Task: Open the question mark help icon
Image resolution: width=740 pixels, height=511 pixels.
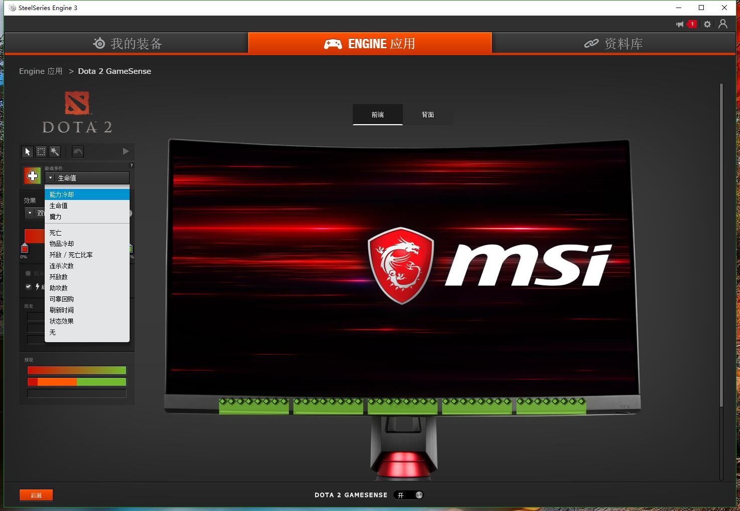Action: [132, 165]
